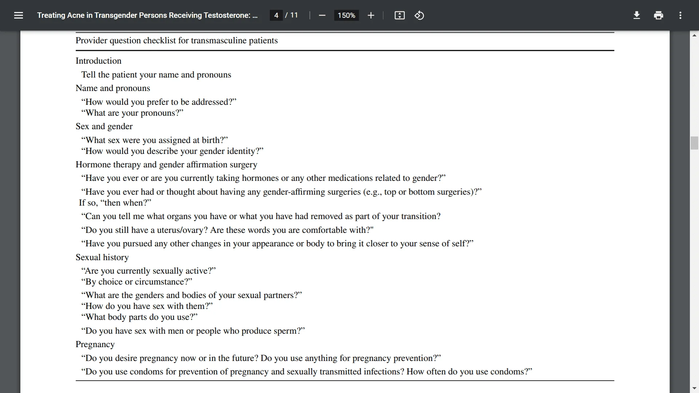Click the line about gender-affirming surgeries
Screen dimensions: 699x393
pyautogui.click(x=281, y=192)
